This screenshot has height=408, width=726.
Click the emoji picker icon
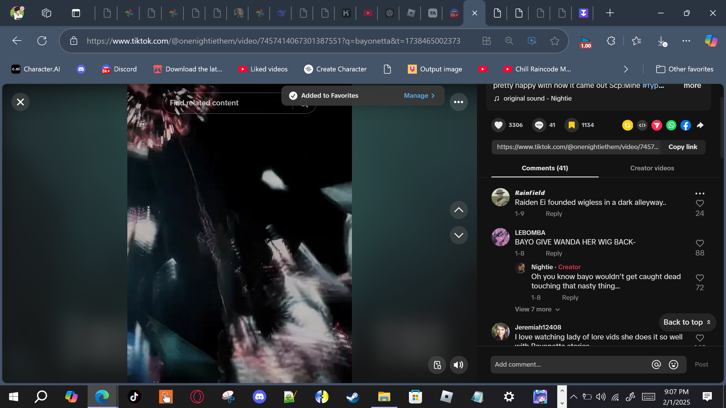673,364
